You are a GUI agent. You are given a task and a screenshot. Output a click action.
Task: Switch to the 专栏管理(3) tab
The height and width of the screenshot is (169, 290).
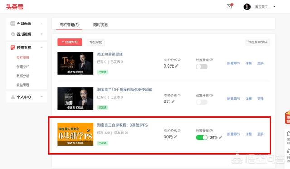point(69,25)
